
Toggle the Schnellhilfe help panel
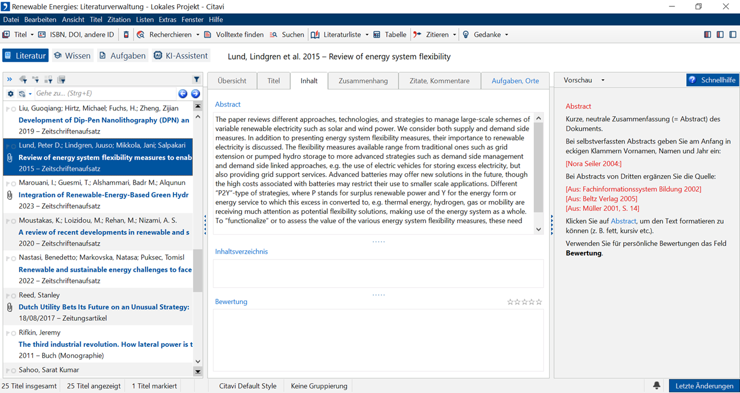tap(712, 80)
